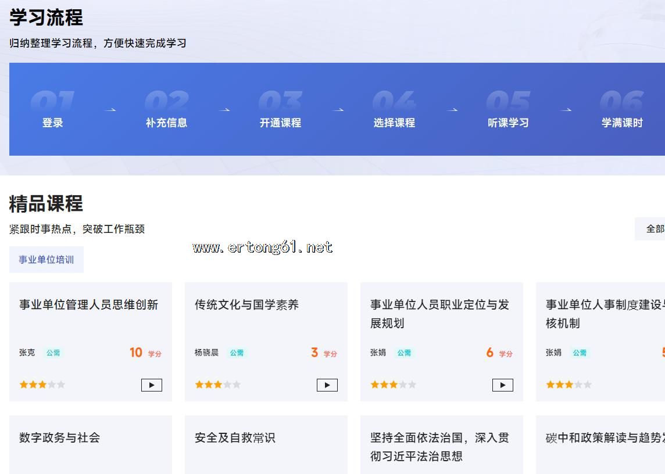This screenshot has height=474, width=665.
Task: Click the 公需 tag next to 张克
Action: (53, 353)
